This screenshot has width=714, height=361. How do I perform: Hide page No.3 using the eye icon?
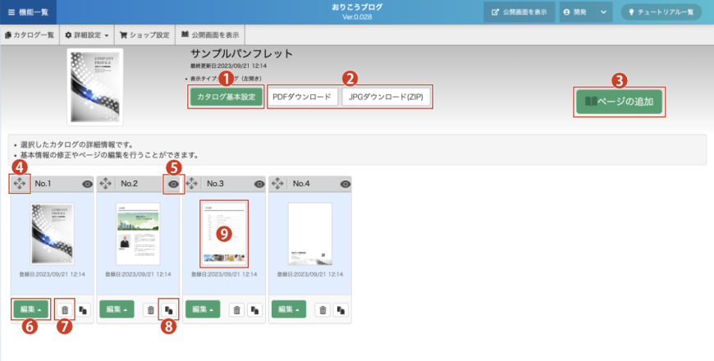tap(259, 185)
